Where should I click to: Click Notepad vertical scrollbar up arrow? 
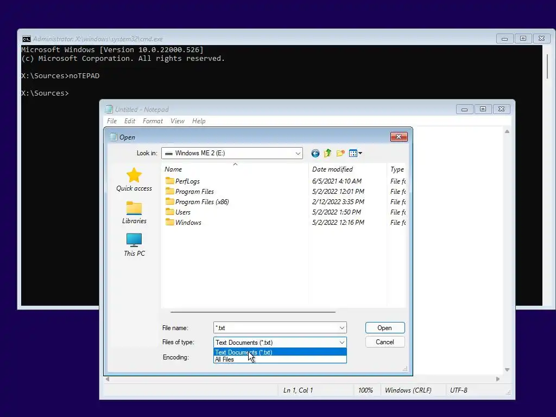coord(507,131)
